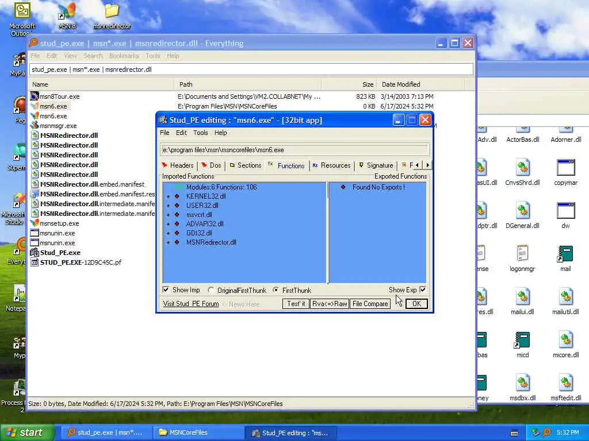The image size is (589, 441).
Task: Open dw icon in MSNCoreFiles window
Action: click(566, 211)
